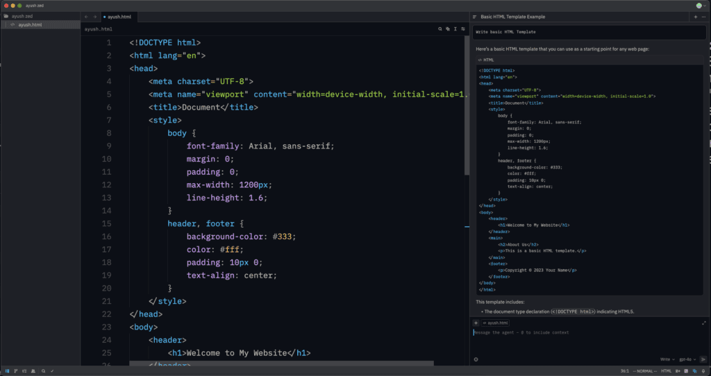Open the gpt-4o model selector dropdown
This screenshot has width=711, height=376.
coord(686,359)
